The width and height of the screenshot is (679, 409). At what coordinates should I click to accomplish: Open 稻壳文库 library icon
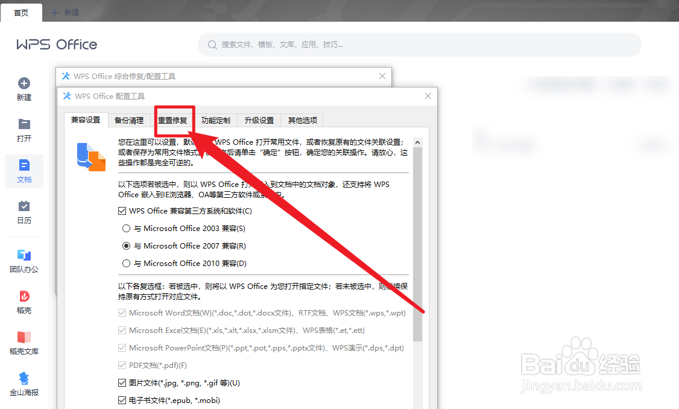point(24,337)
